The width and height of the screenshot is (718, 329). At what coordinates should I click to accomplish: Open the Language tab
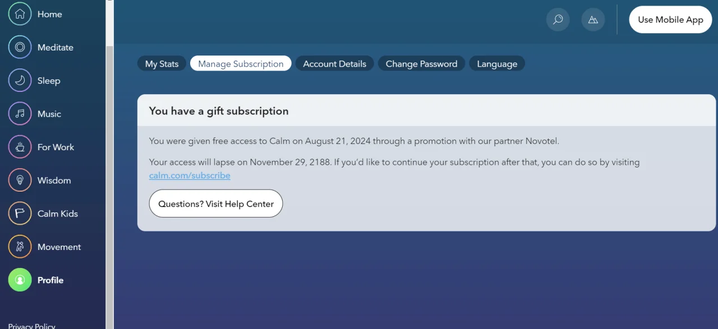point(497,63)
